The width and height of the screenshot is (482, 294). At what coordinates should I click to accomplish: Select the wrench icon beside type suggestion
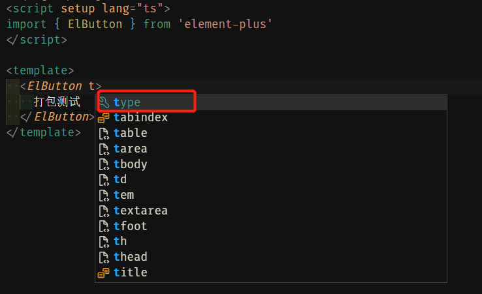[104, 102]
